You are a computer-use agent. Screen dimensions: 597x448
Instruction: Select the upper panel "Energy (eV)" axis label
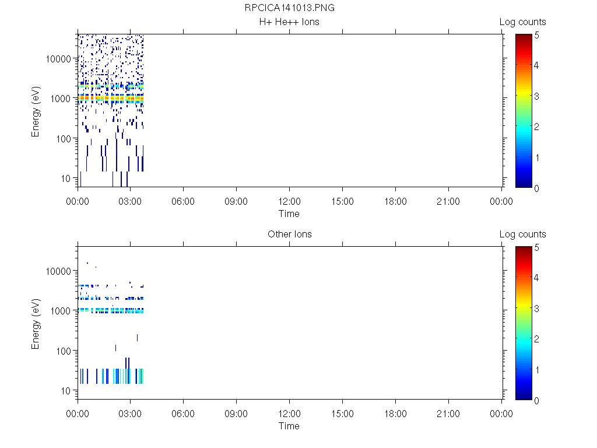click(x=36, y=110)
